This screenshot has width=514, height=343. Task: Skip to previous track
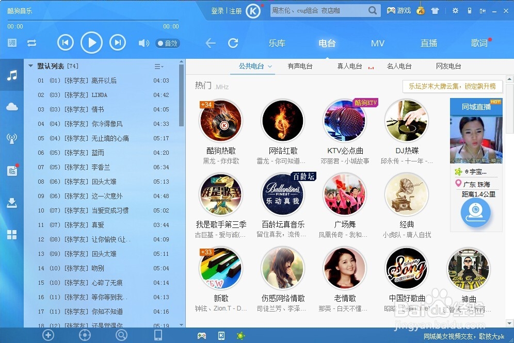(x=65, y=43)
